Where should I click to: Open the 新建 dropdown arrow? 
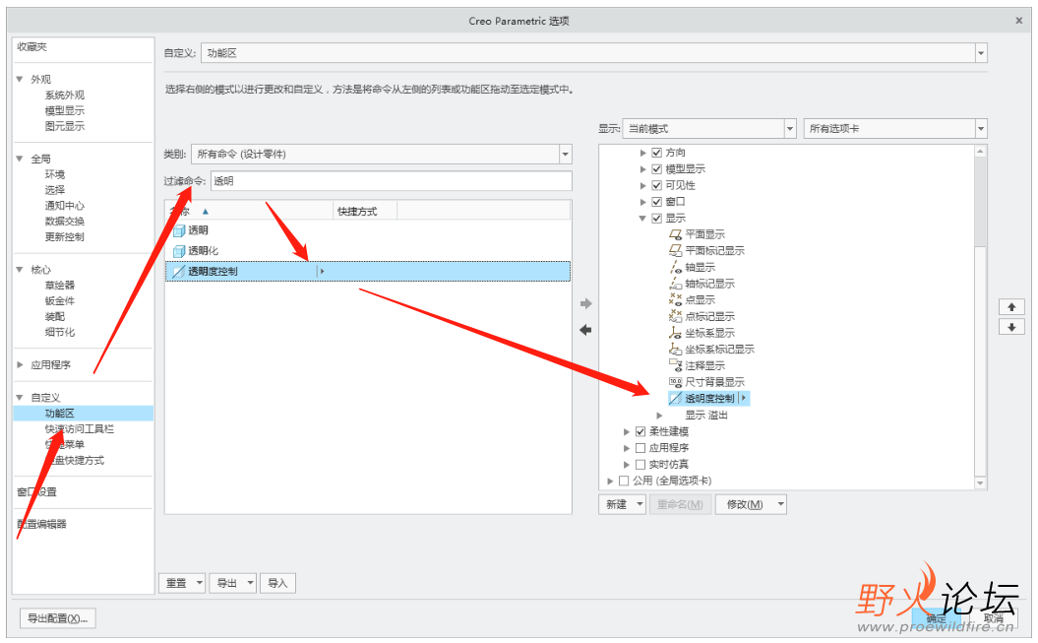(x=641, y=504)
